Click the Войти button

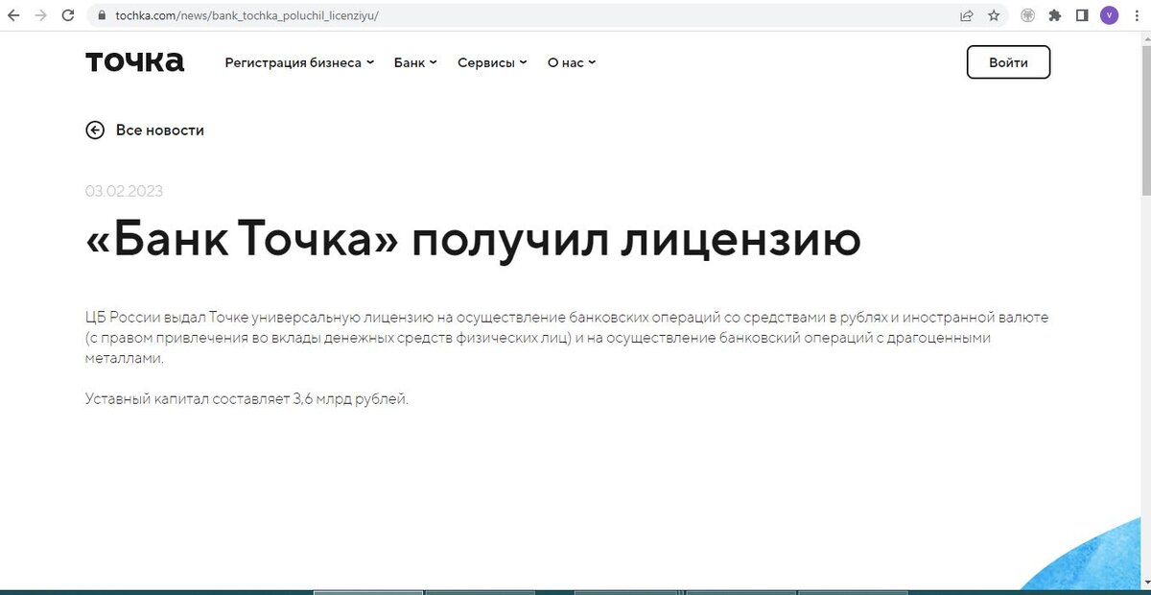pos(1008,62)
